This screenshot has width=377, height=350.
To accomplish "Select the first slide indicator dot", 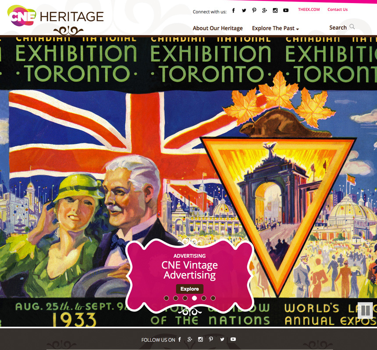I will coord(166,298).
